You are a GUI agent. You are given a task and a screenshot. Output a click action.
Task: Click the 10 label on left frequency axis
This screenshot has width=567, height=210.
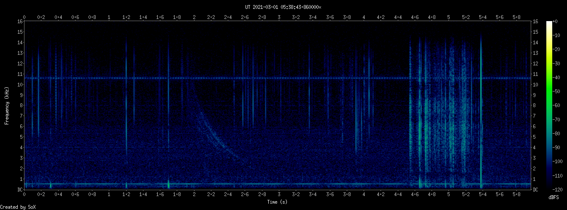click(20, 84)
